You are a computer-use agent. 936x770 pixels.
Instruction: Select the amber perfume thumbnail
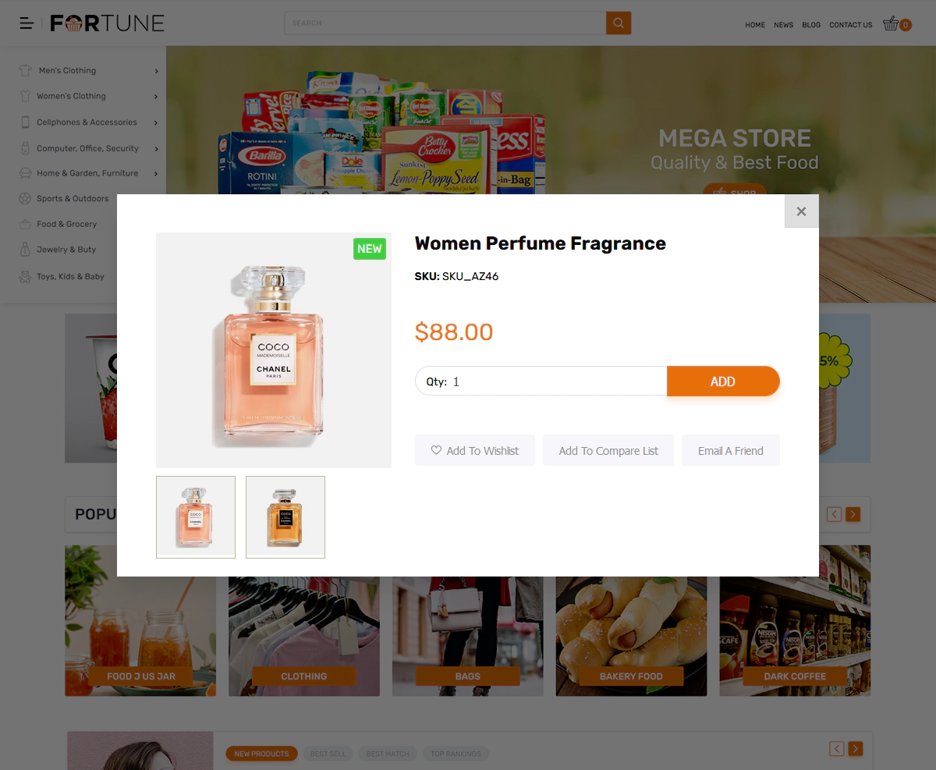(x=285, y=516)
